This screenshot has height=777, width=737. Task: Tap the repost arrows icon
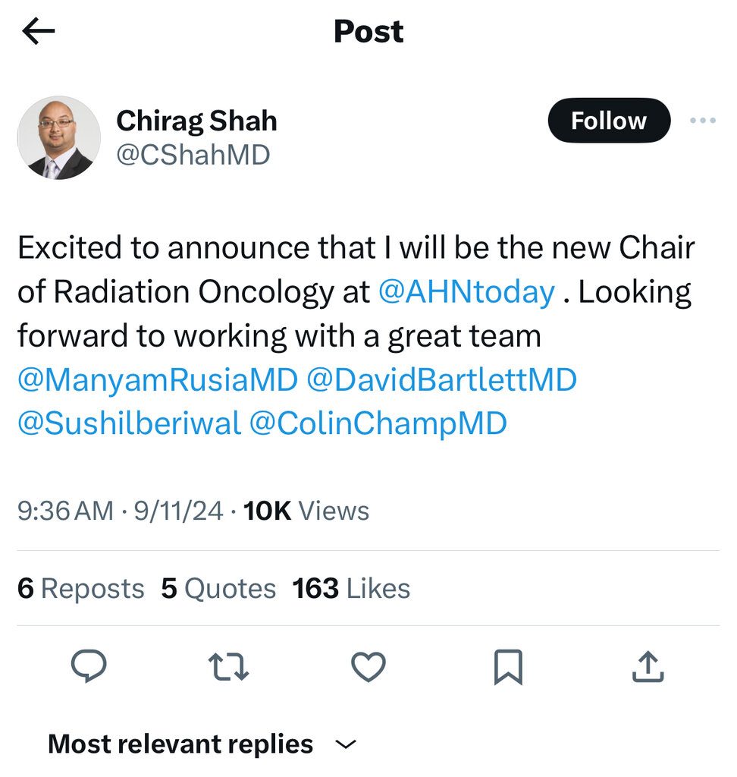coord(228,667)
